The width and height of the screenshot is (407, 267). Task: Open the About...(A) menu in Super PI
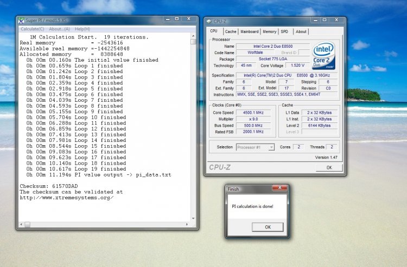(60, 29)
